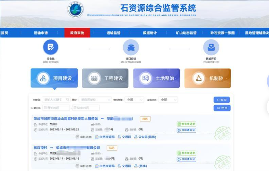
Task: Open the 待审批 pending approval step icon
Action: 51,47
